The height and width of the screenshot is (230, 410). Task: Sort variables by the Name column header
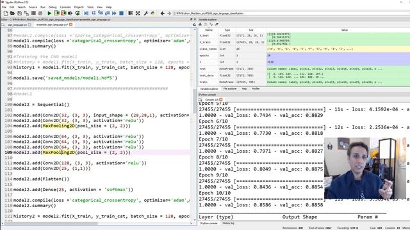pyautogui.click(x=209, y=30)
